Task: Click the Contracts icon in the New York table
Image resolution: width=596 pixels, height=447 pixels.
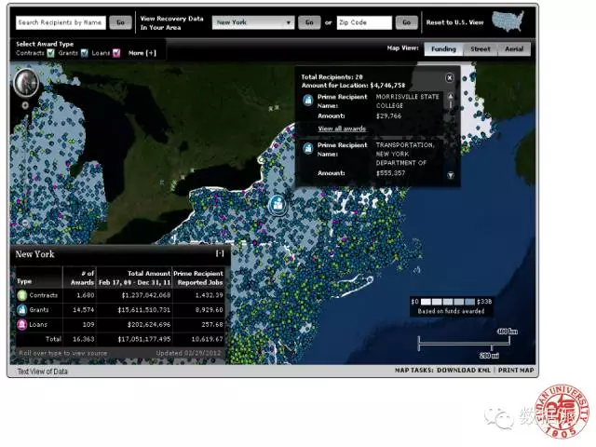Action: pyautogui.click(x=23, y=294)
